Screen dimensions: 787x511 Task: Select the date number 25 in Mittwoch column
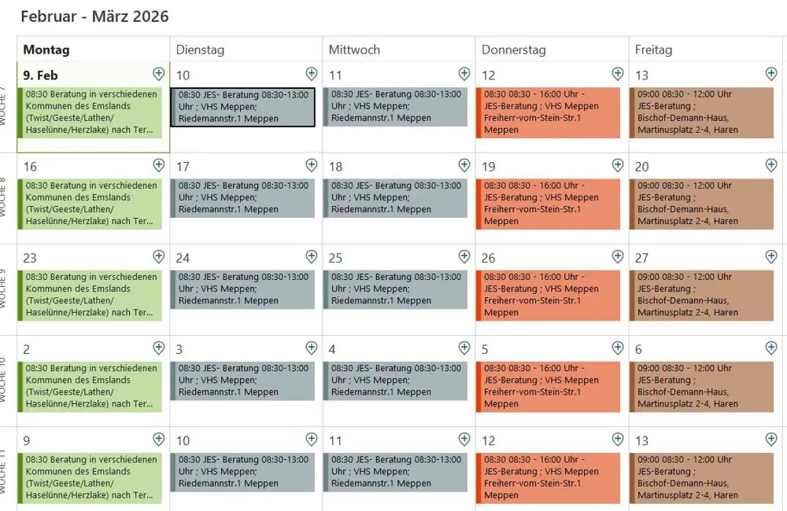[x=336, y=258]
